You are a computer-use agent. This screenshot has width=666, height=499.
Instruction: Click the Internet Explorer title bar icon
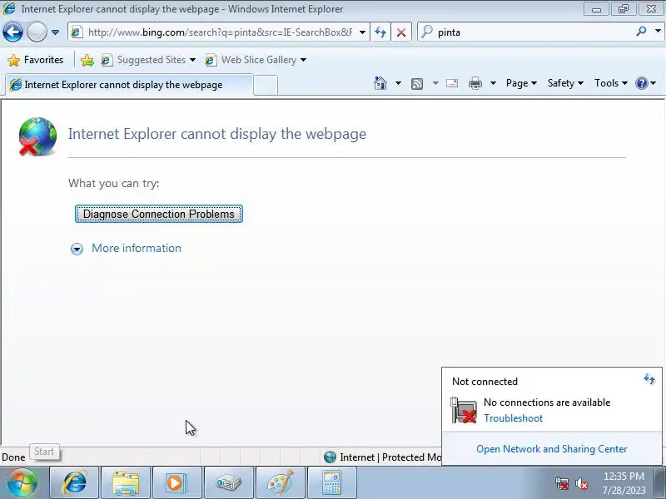pos(9,8)
